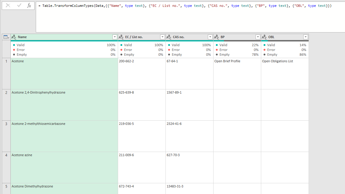Image resolution: width=345 pixels, height=194 pixels.
Task: Select CAS cell '1567-89-1'
Action: (189, 105)
